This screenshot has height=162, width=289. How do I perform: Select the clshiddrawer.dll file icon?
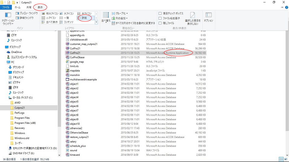tap(67, 39)
